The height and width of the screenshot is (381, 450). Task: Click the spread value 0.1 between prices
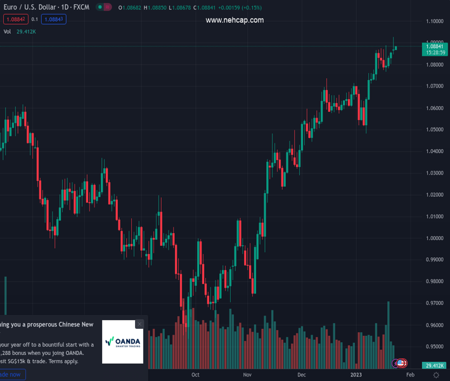pos(35,20)
